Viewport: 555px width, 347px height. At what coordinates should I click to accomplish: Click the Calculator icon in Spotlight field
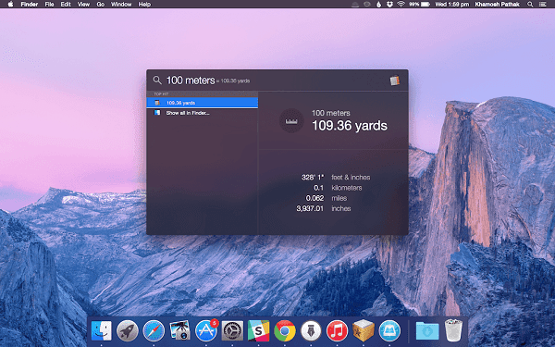point(395,81)
